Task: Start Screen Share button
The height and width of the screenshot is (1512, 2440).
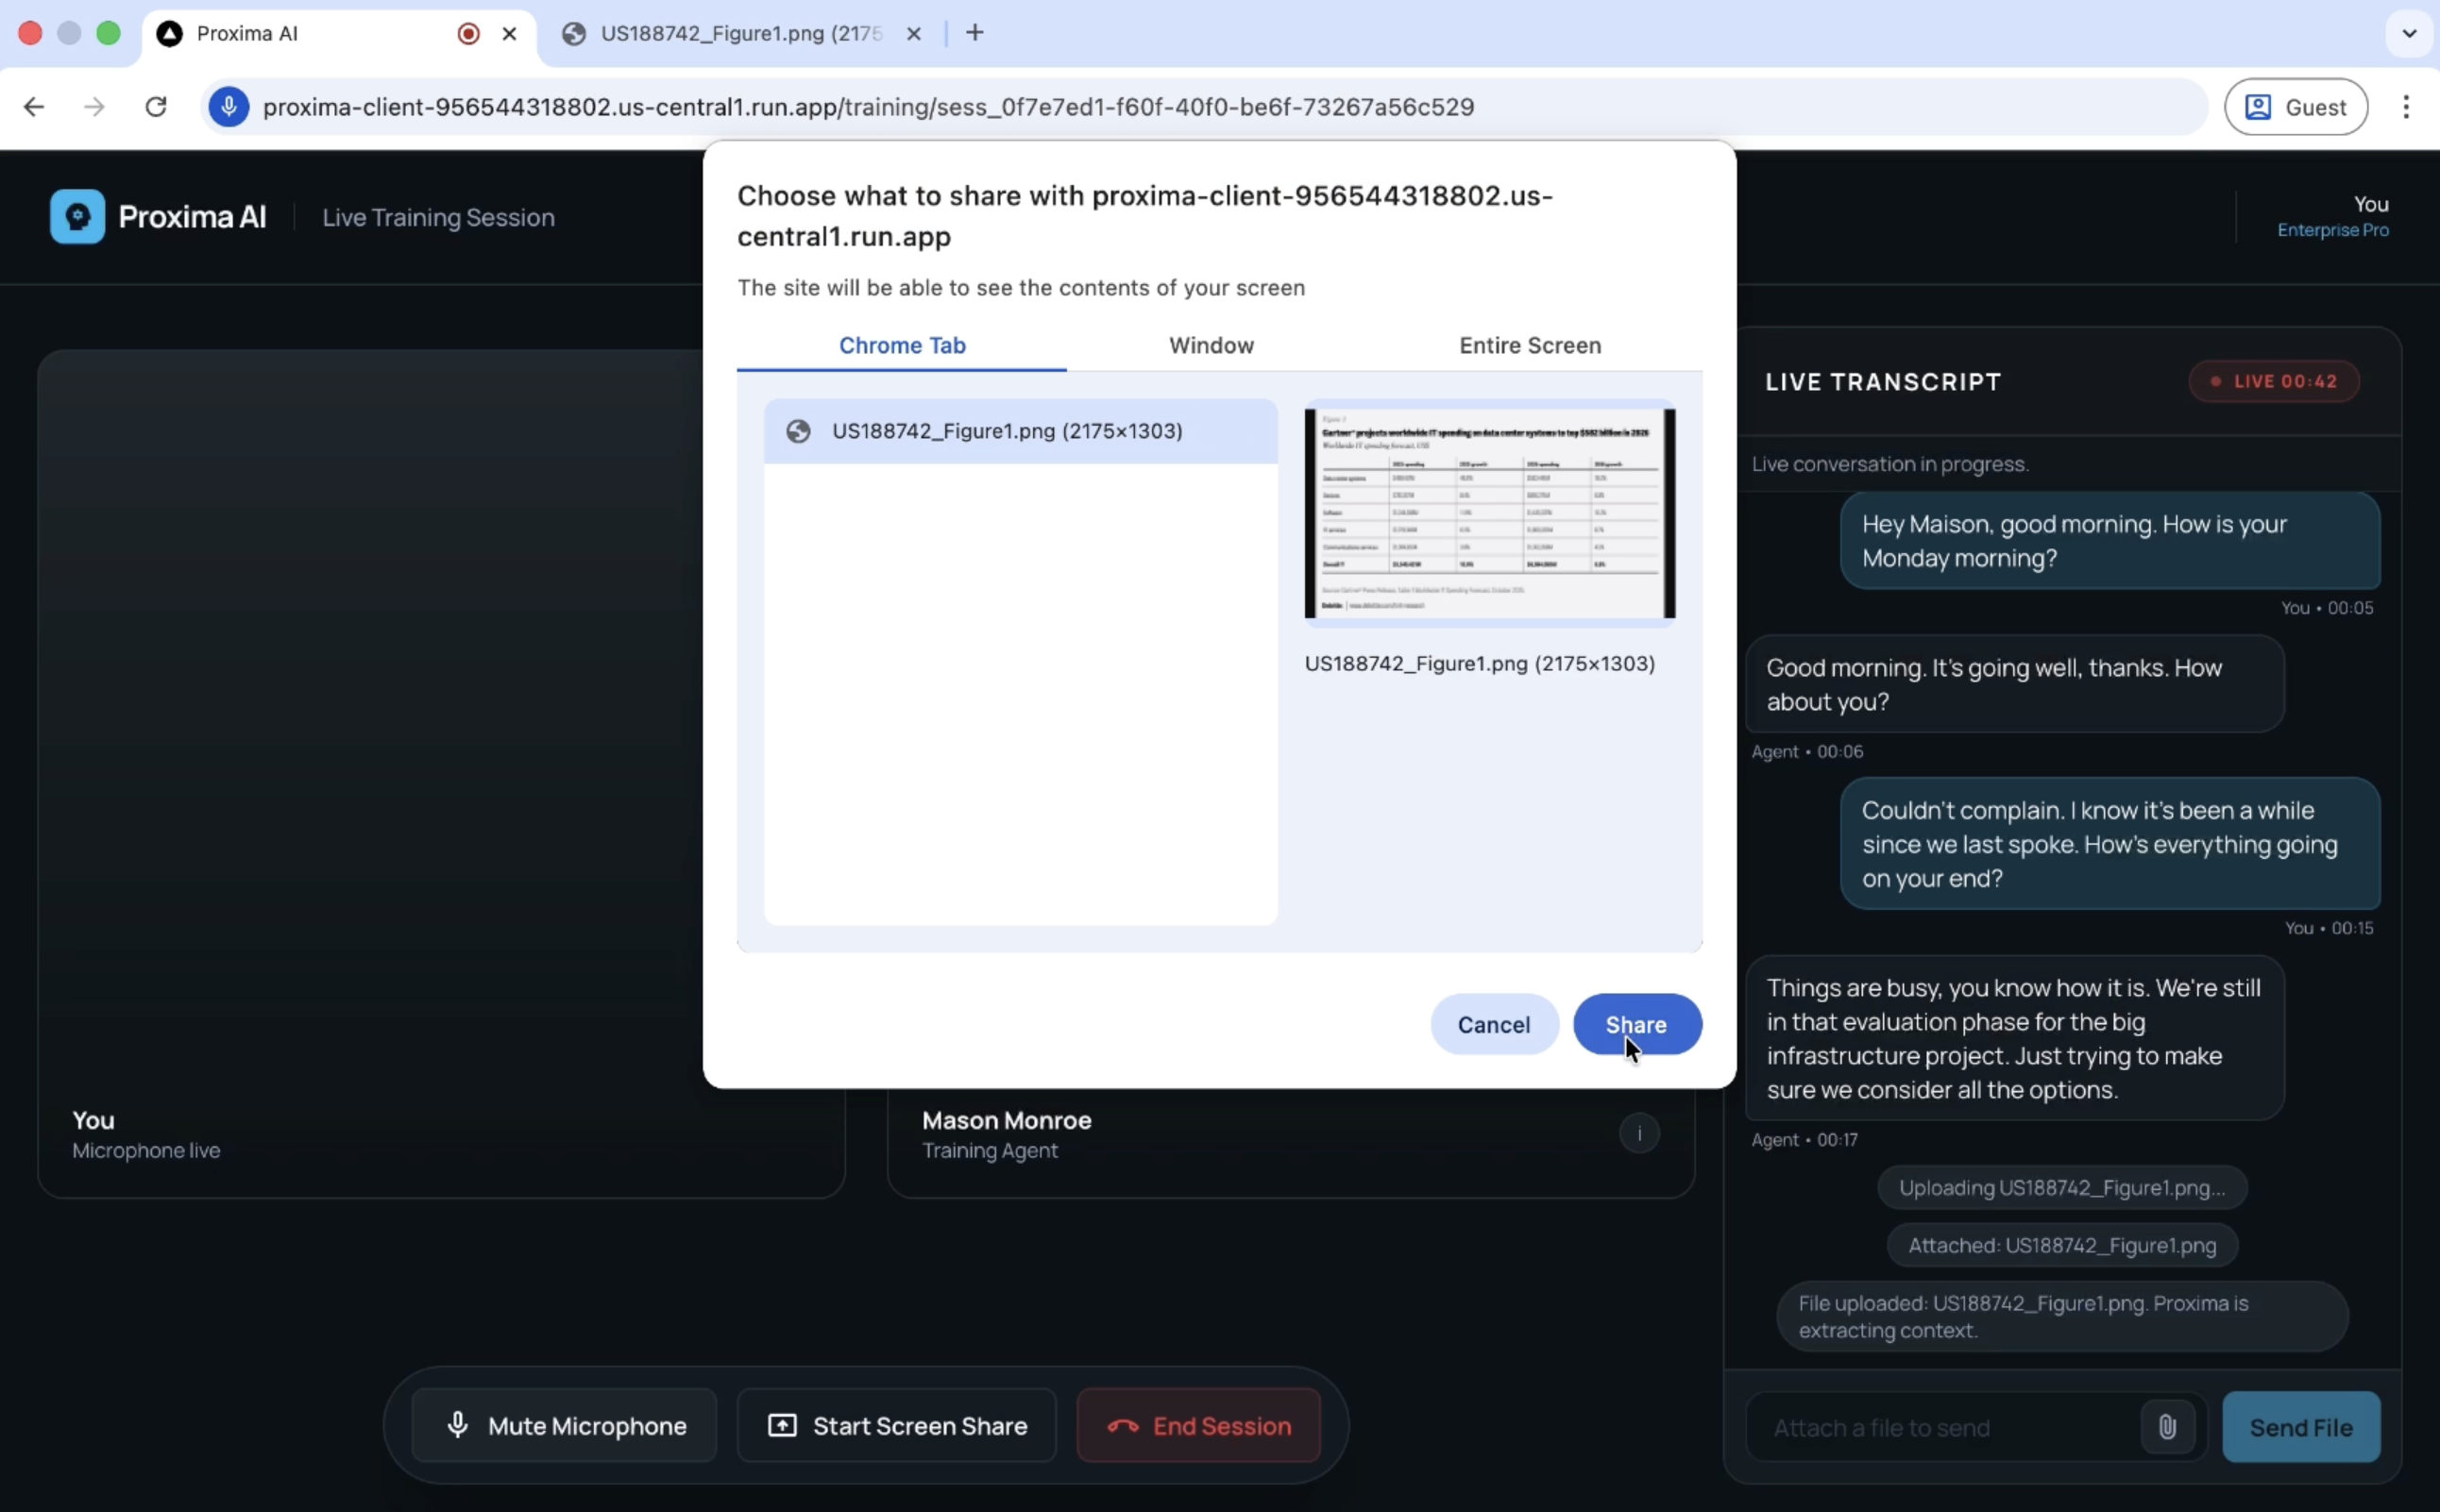Action: [x=896, y=1425]
